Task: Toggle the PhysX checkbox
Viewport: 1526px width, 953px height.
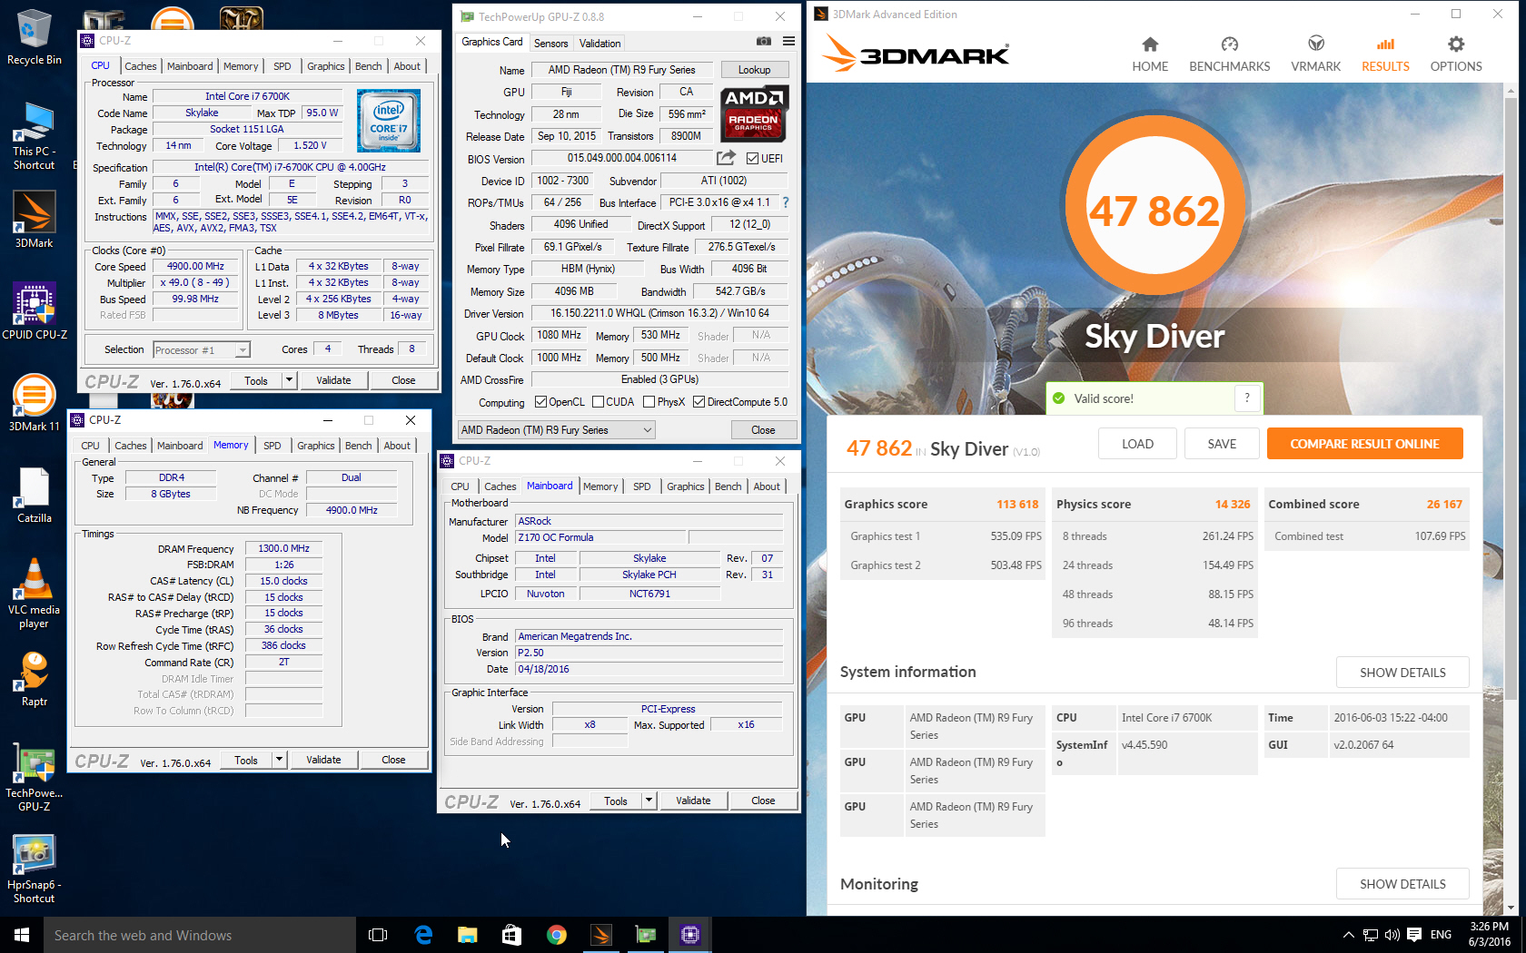Action: click(x=649, y=401)
